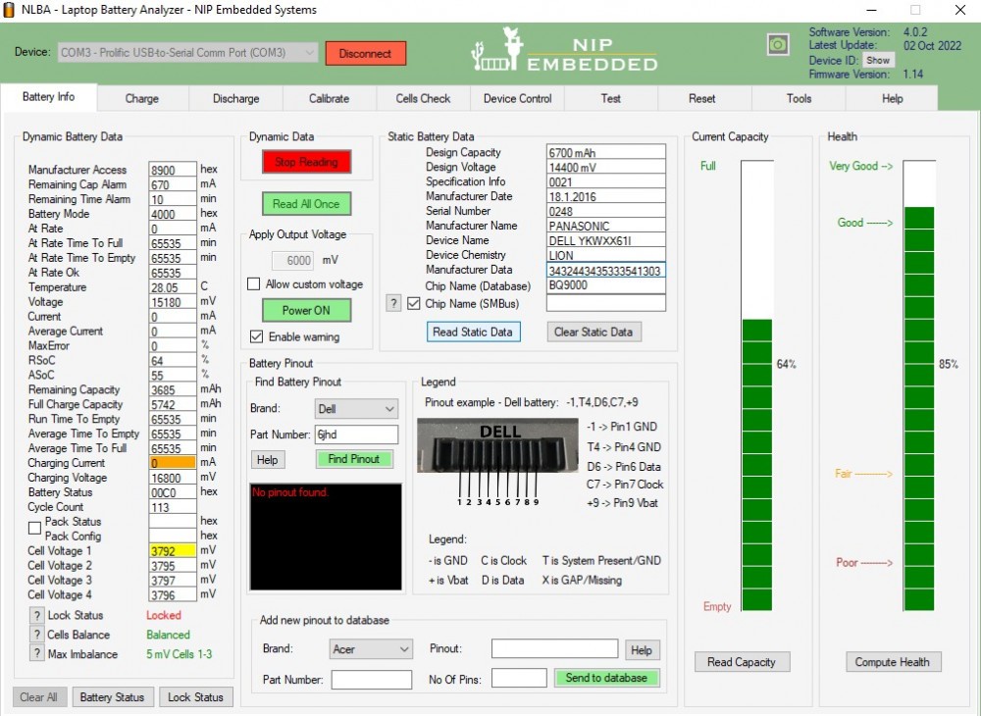Click the Read Capacity button

[x=742, y=662]
